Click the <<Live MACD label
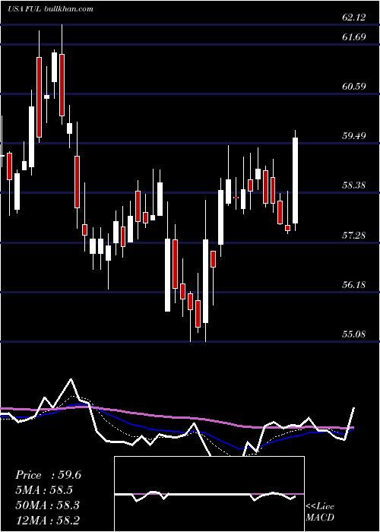This screenshot has height=532, width=380. point(320,512)
